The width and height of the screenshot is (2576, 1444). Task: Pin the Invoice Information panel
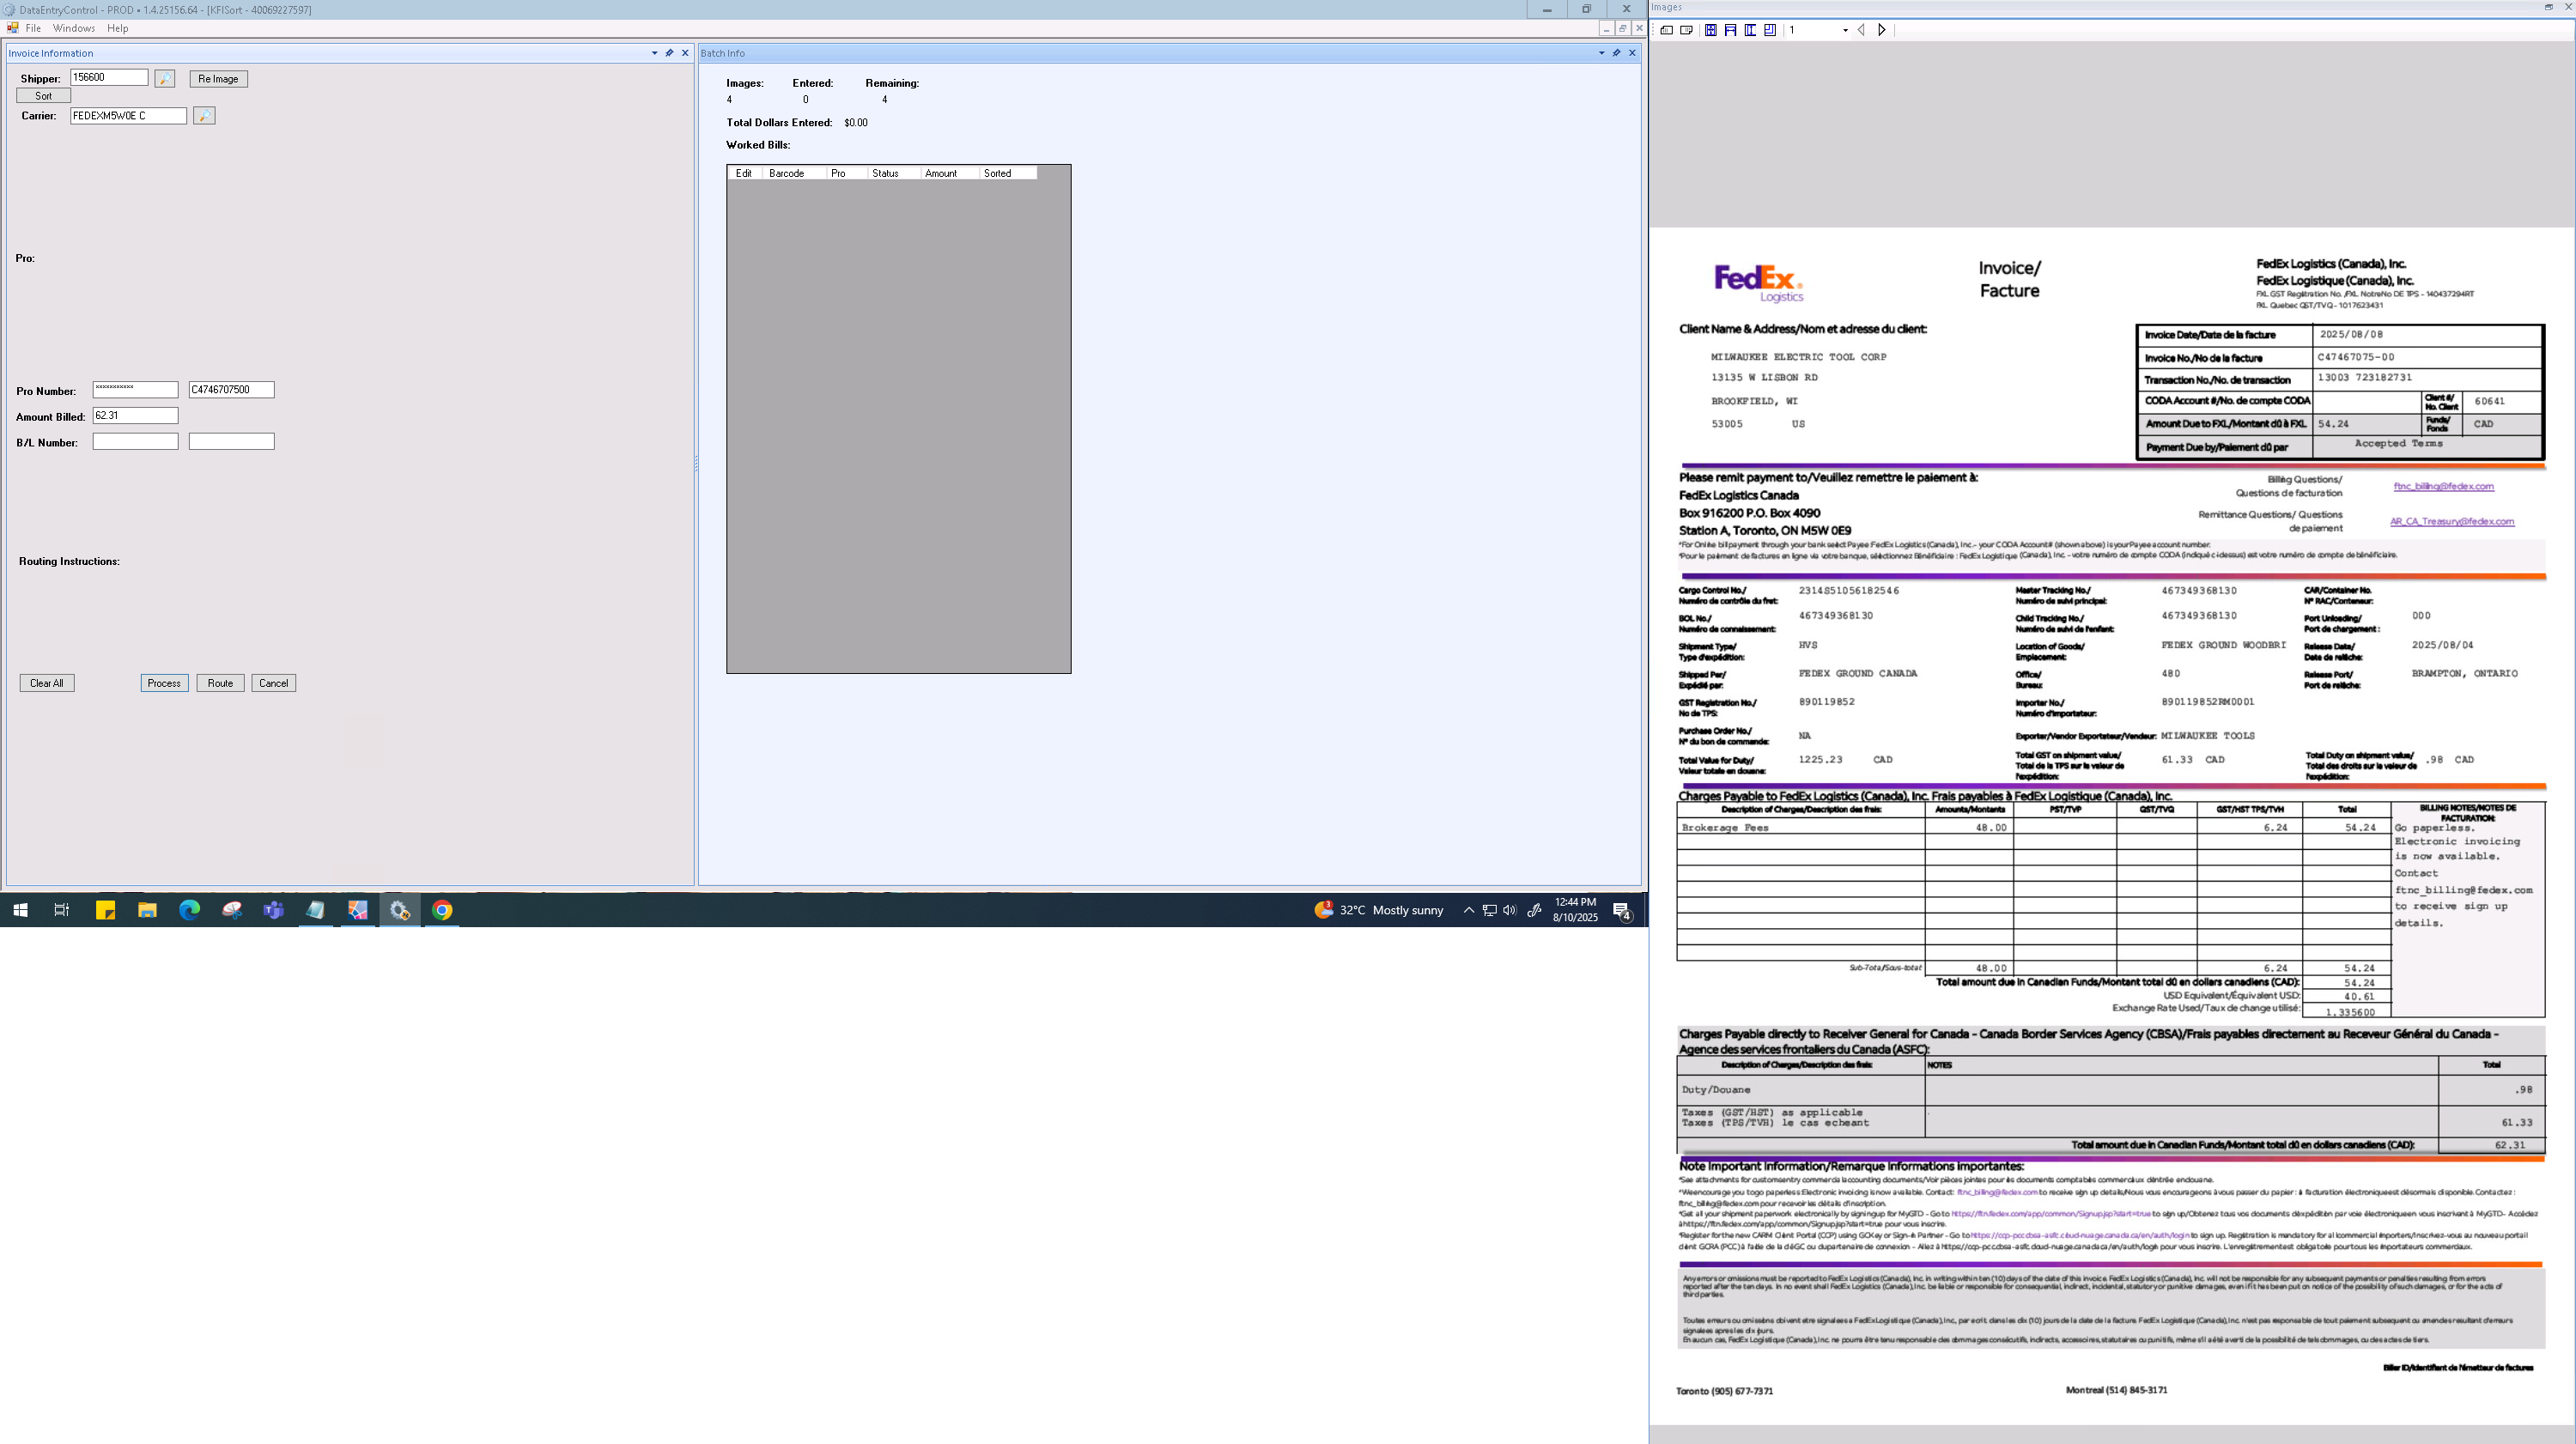pos(669,53)
